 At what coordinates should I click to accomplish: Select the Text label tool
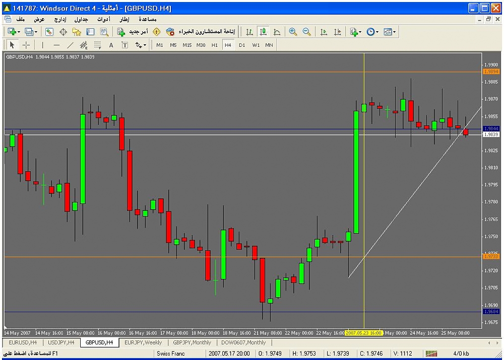click(111, 45)
